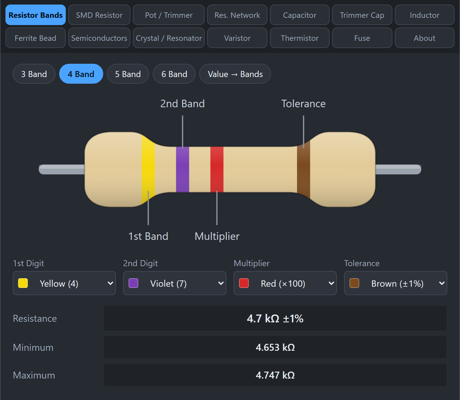Click violet swatch in 2nd Digit dropdown
The image size is (460, 400).
pyautogui.click(x=133, y=283)
